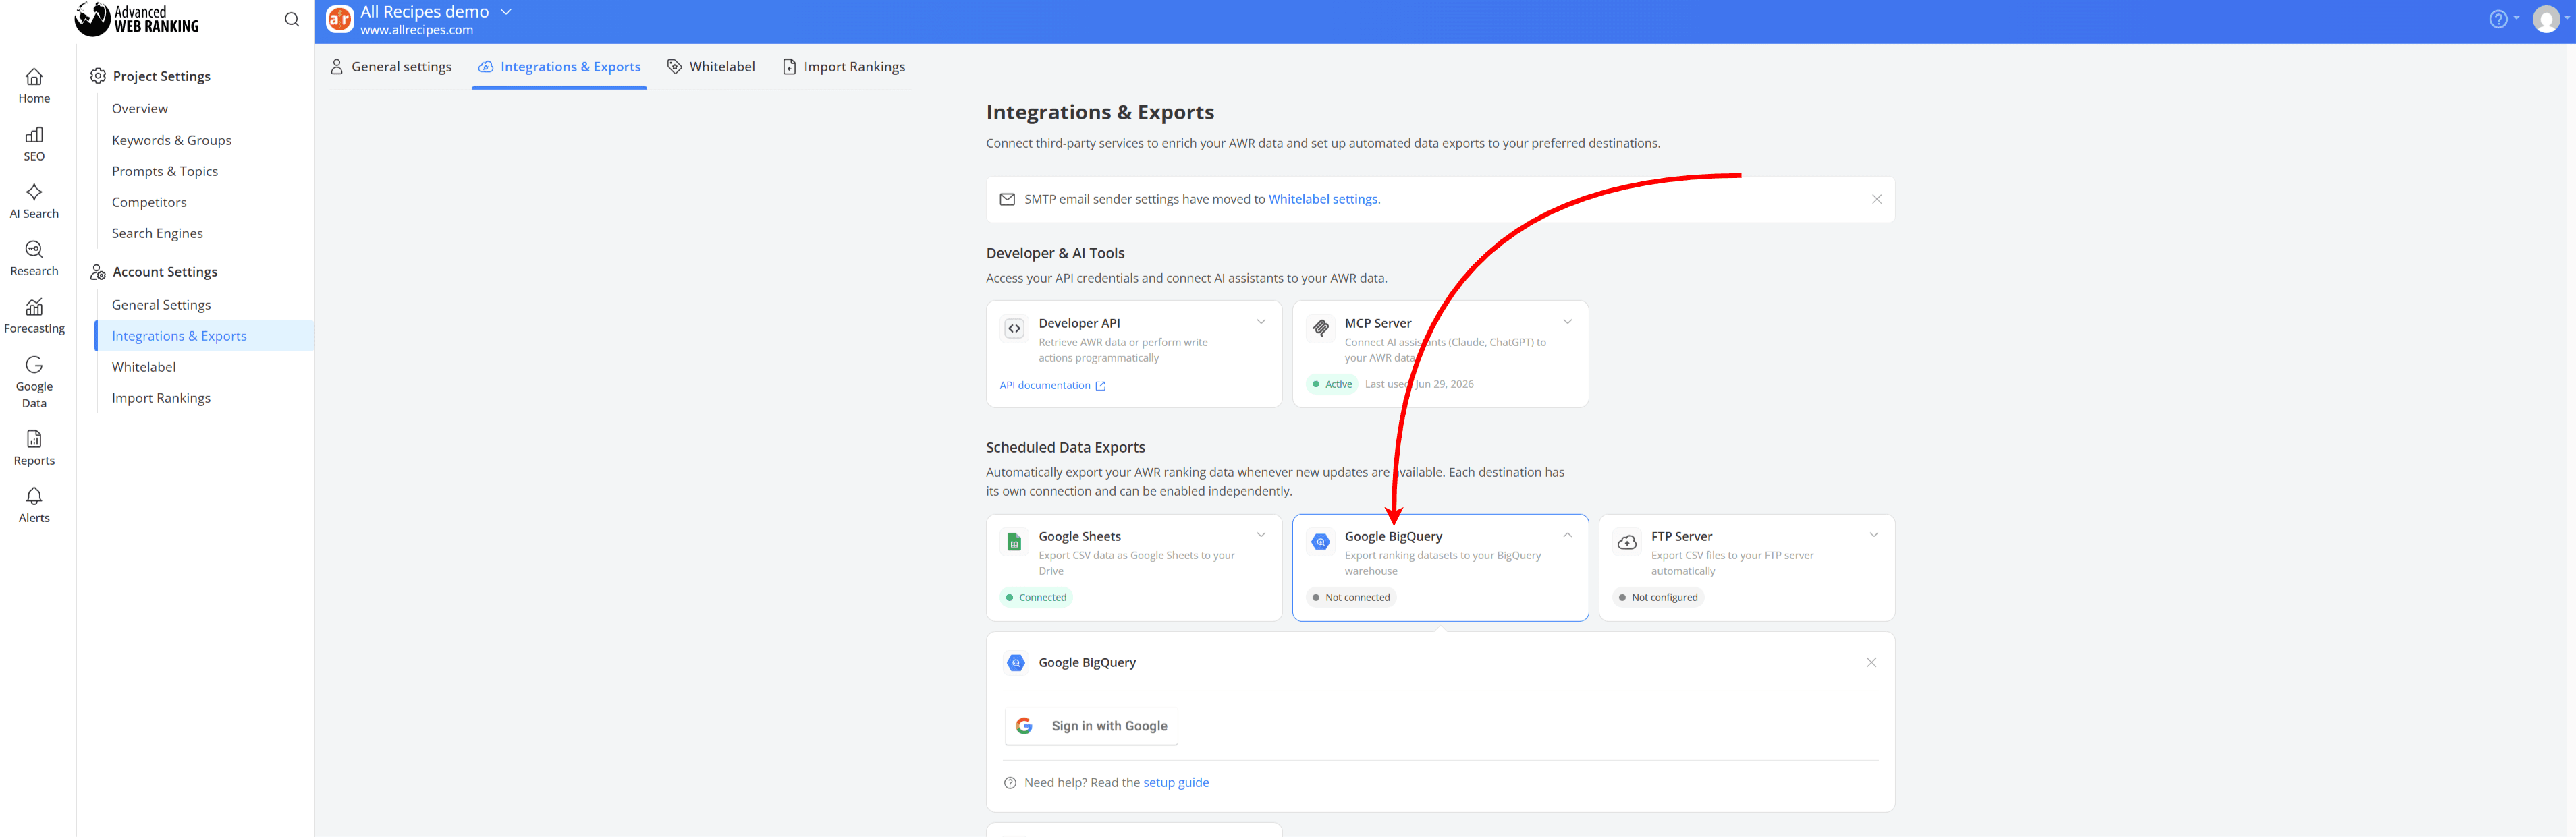Viewport: 2576px width, 837px height.
Task: Switch to the Import Rankings tab
Action: coord(844,67)
